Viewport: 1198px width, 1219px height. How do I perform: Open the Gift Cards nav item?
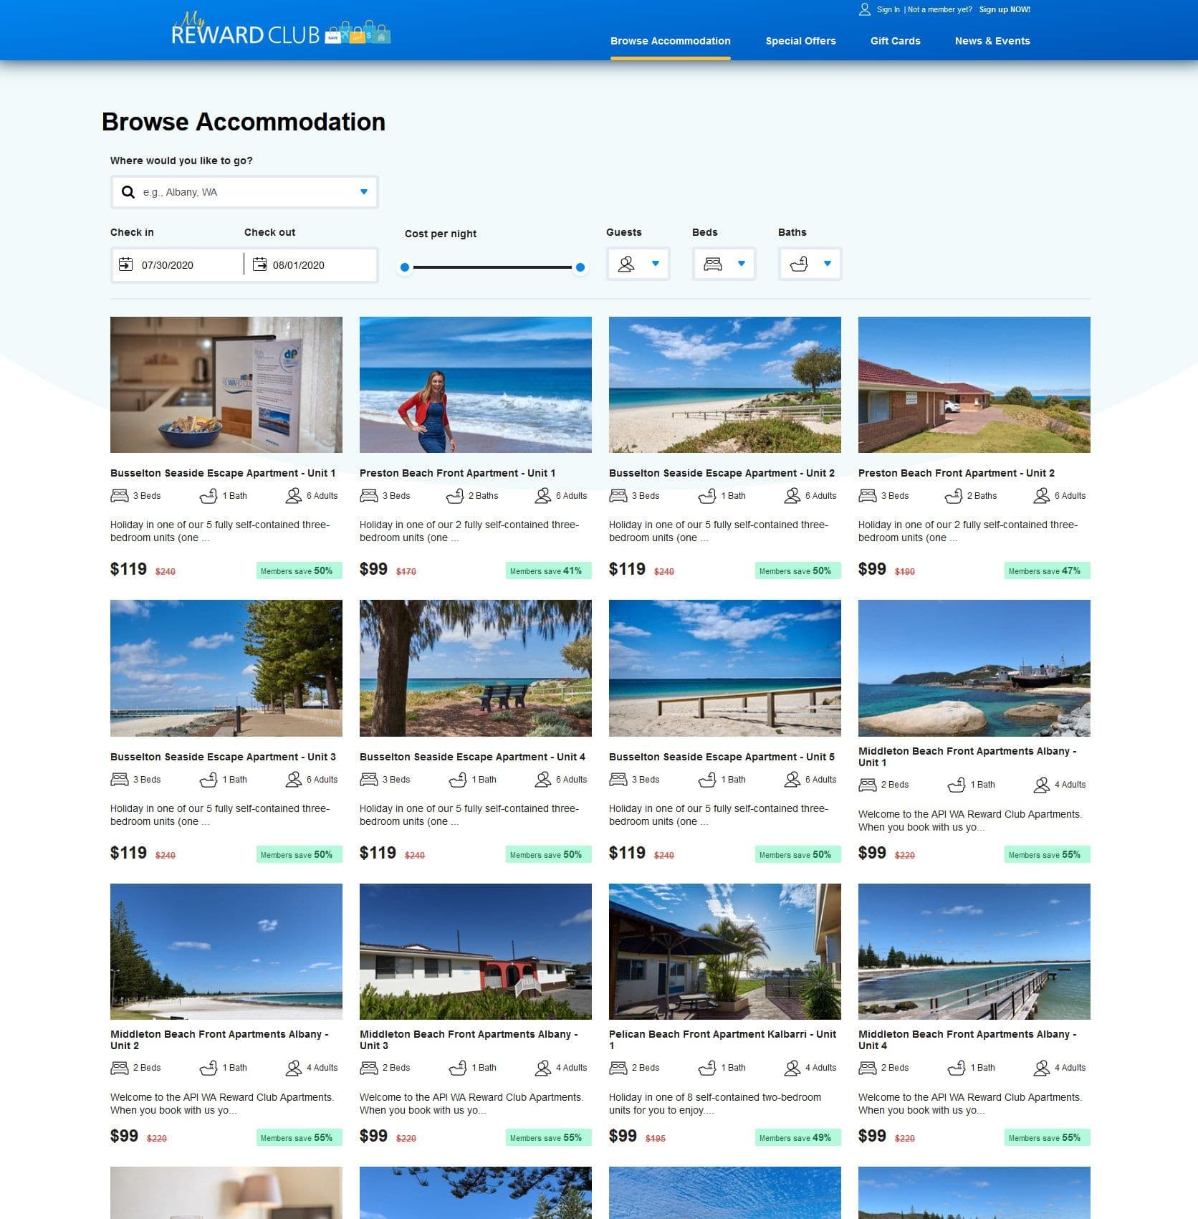[895, 41]
